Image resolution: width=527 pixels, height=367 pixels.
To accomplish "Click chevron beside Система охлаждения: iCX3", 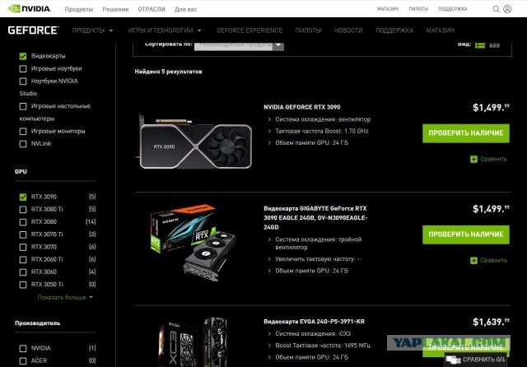I will (x=269, y=334).
